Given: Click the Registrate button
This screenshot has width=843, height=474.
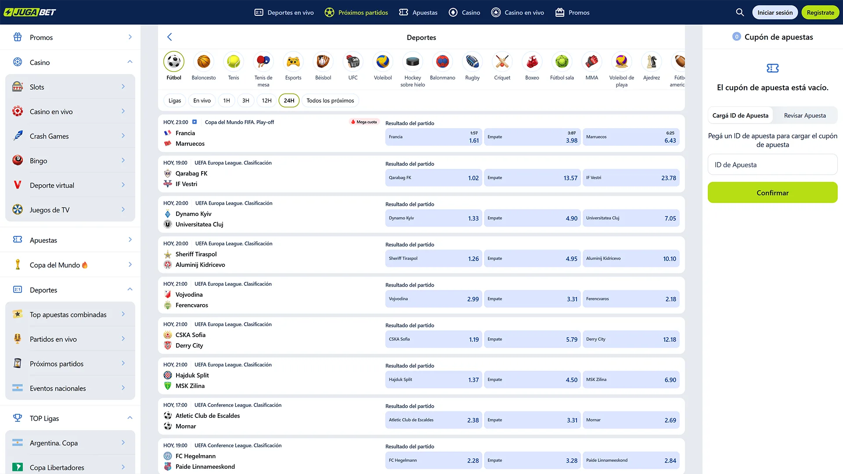Looking at the screenshot, I should 820,12.
